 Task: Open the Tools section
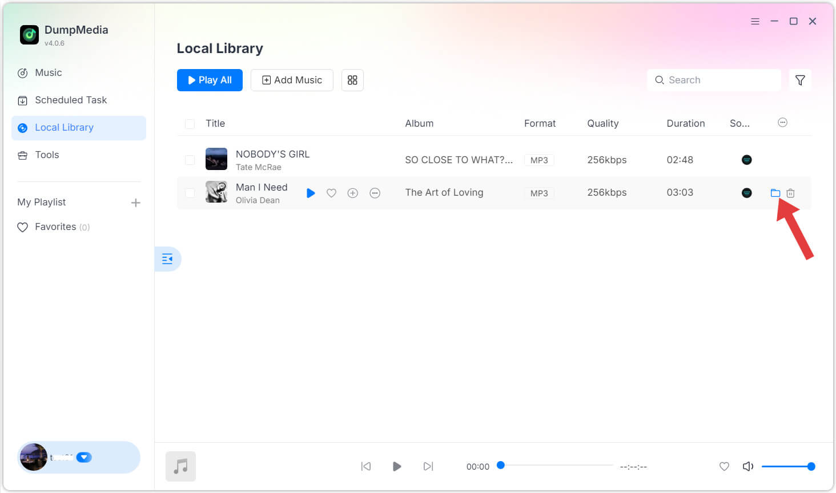tap(47, 155)
